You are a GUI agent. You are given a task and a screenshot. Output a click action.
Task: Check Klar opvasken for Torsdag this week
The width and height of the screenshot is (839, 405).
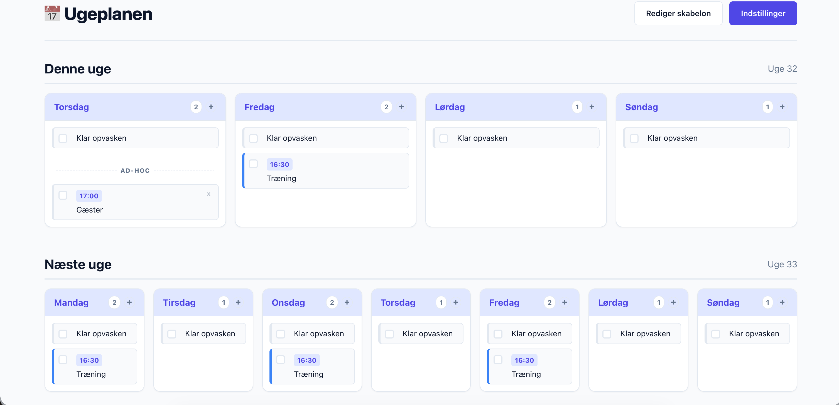point(63,138)
